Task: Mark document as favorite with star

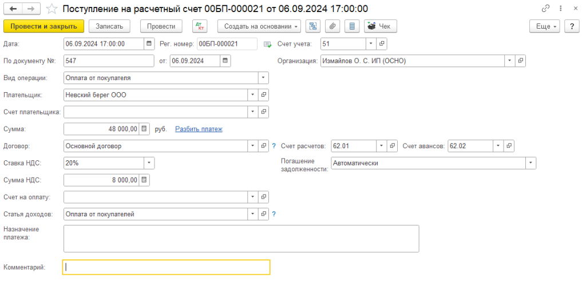Action: (52, 9)
